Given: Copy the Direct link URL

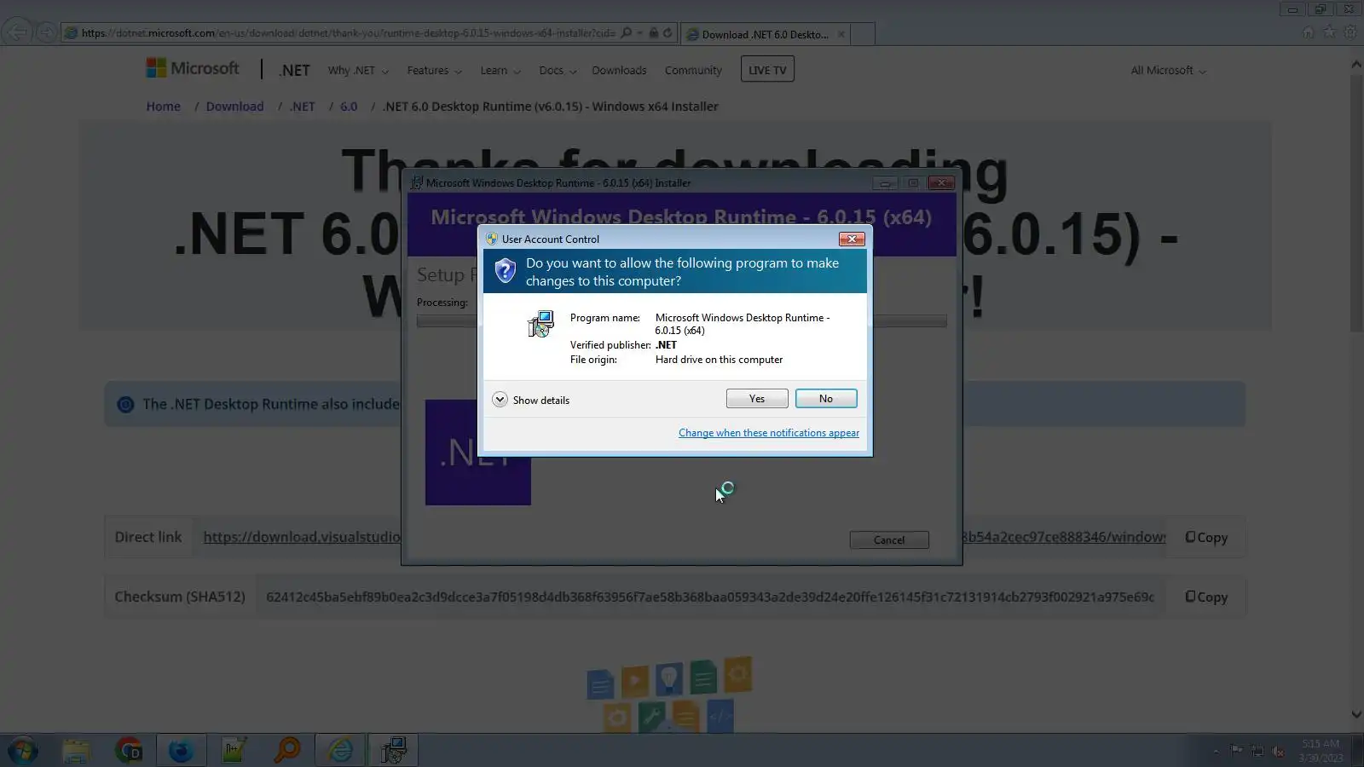Looking at the screenshot, I should point(1206,538).
